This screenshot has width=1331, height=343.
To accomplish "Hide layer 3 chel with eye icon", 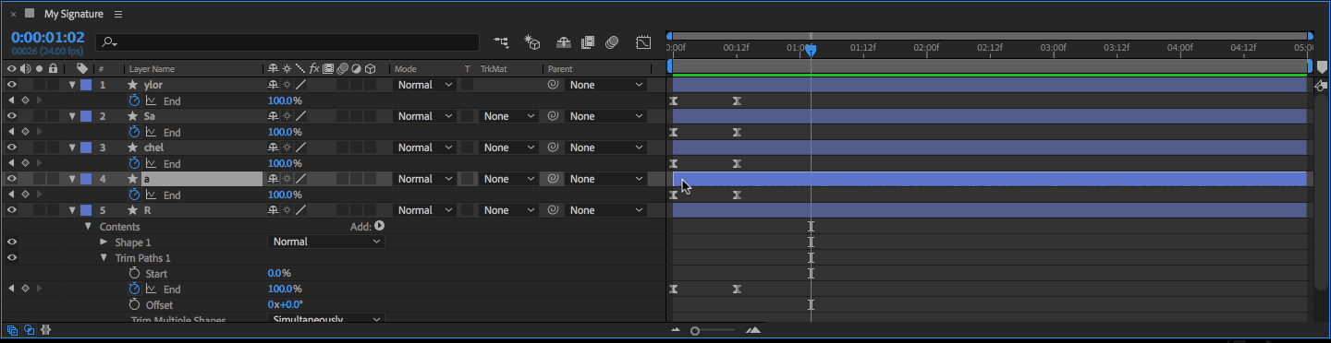I will click(x=12, y=148).
